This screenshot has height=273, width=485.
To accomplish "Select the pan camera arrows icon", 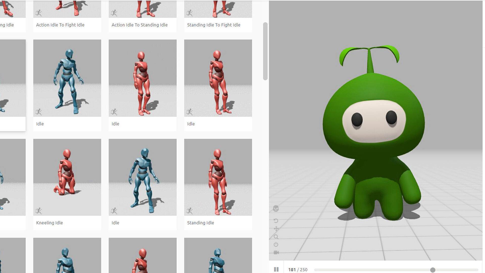I will coord(276,229).
